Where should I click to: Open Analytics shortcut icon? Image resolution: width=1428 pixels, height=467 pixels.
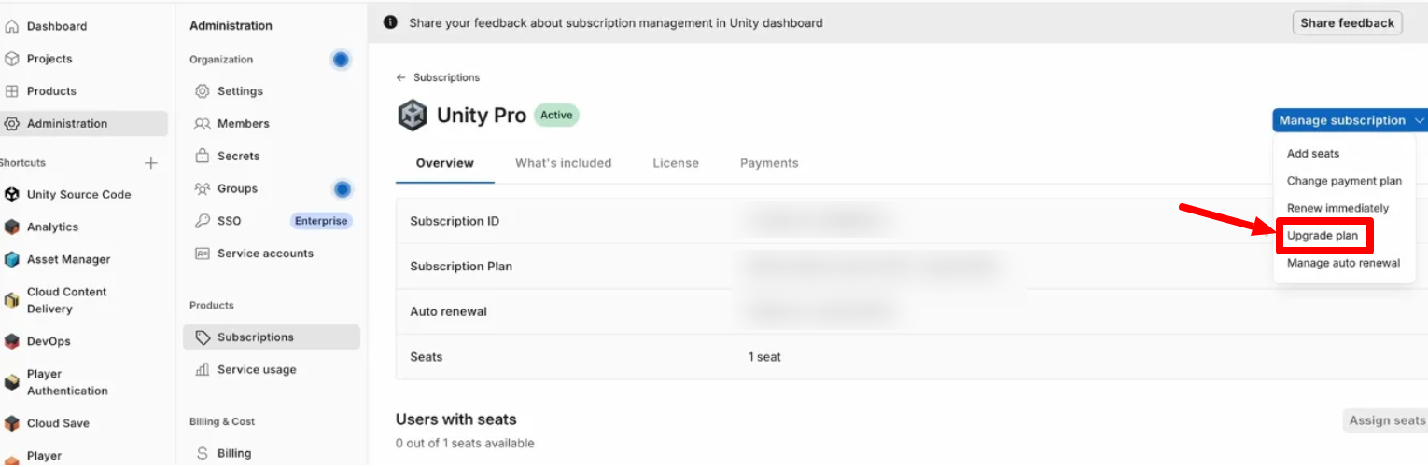pos(12,227)
